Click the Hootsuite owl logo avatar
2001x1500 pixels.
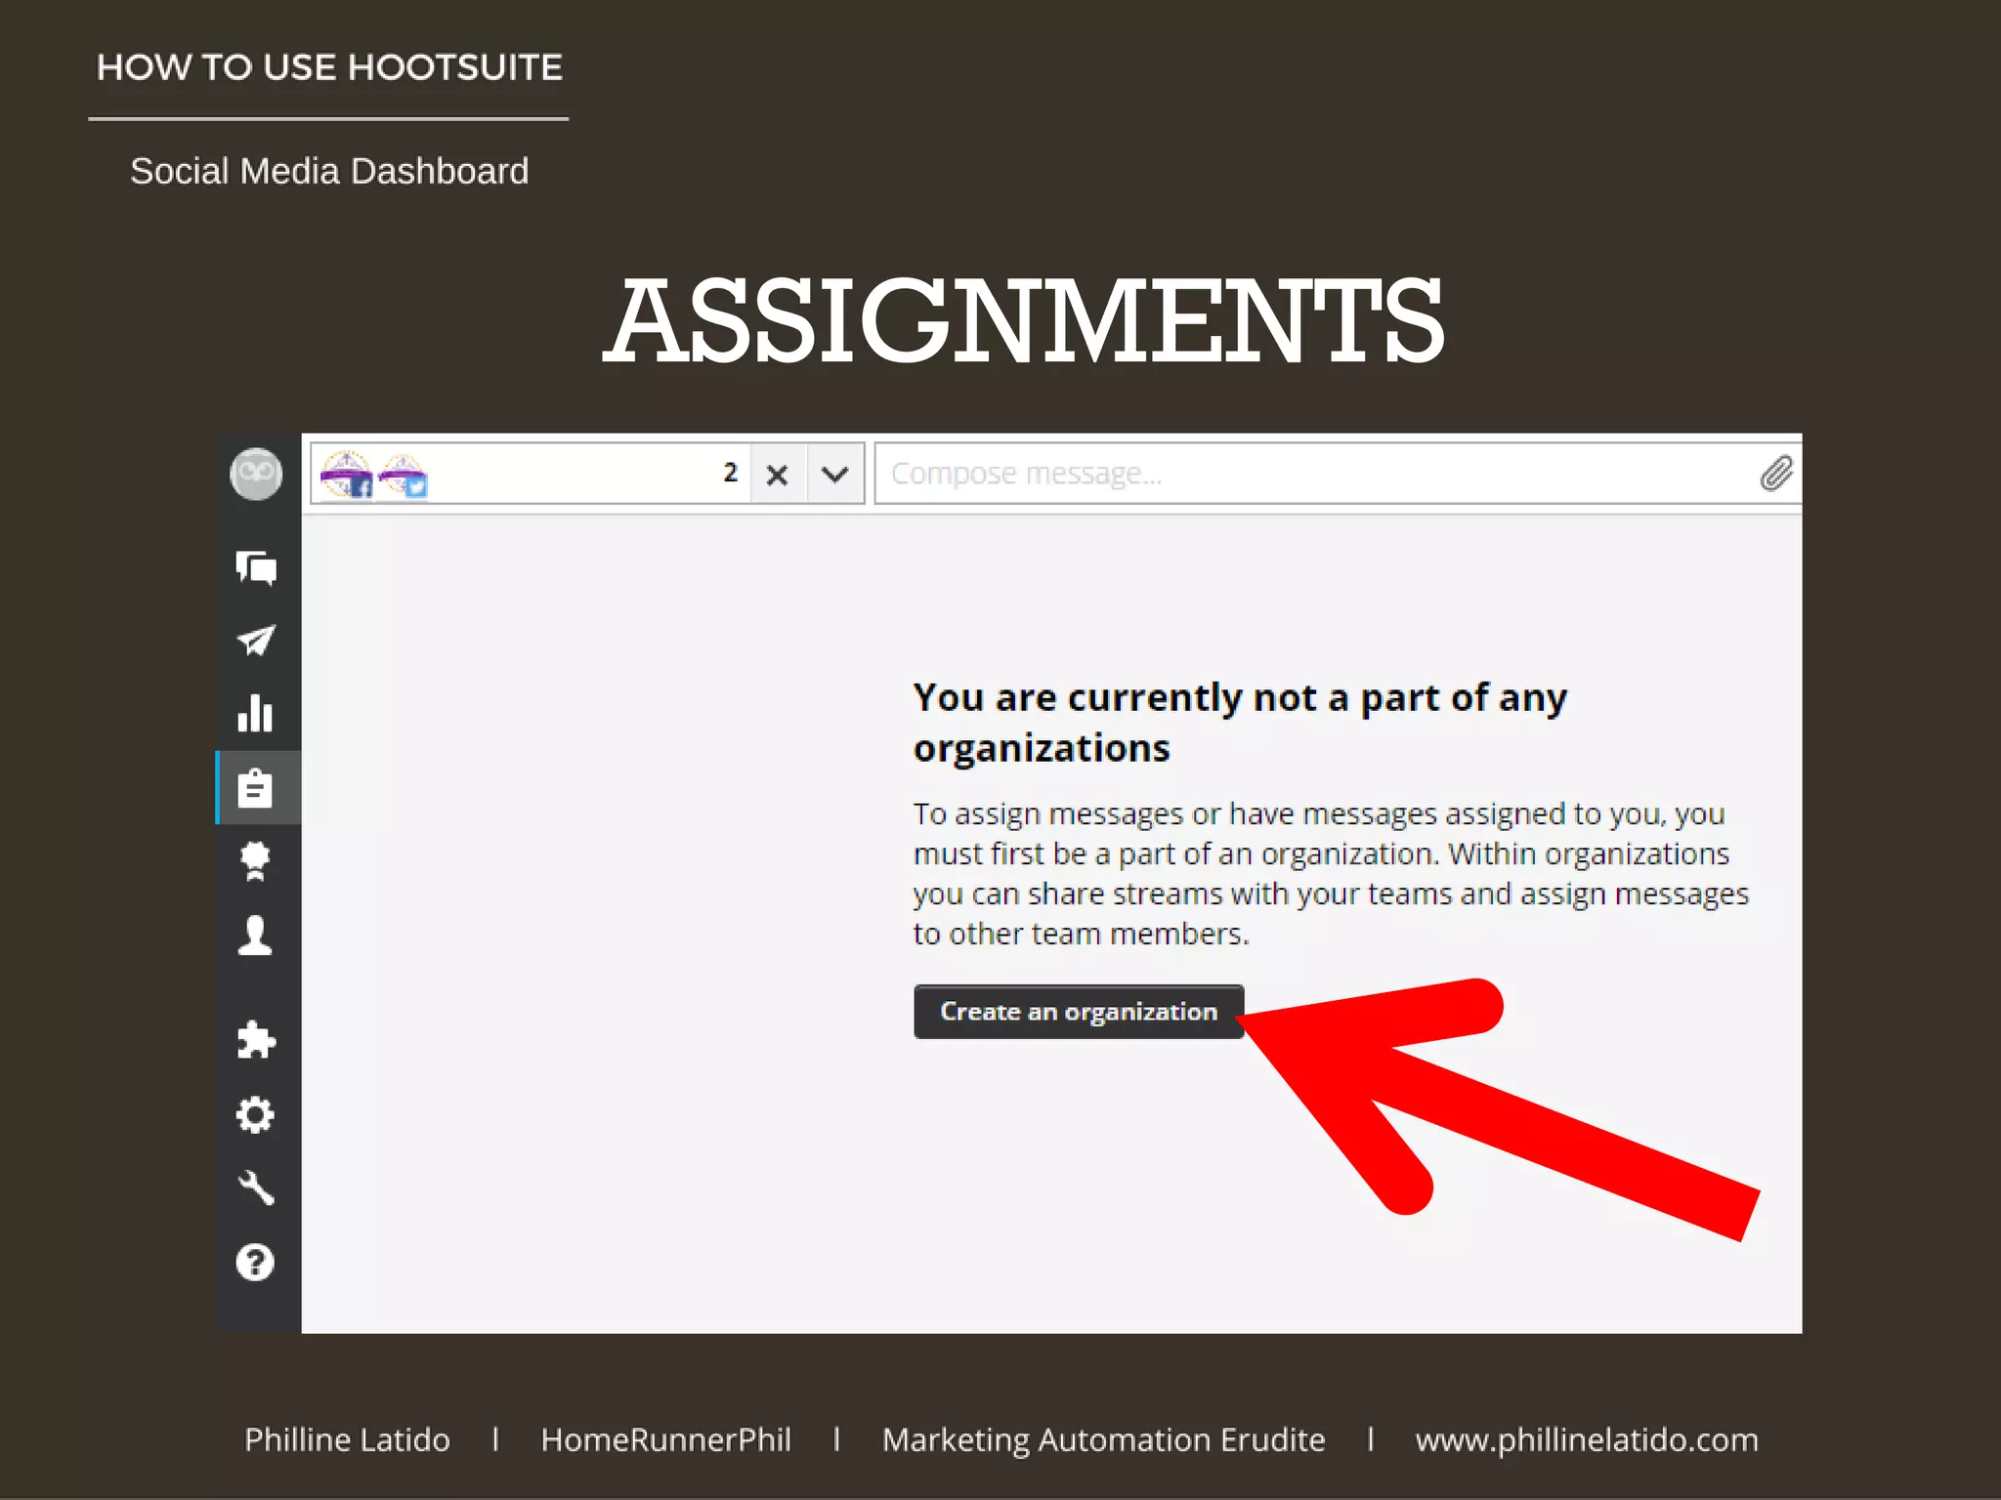(x=256, y=475)
